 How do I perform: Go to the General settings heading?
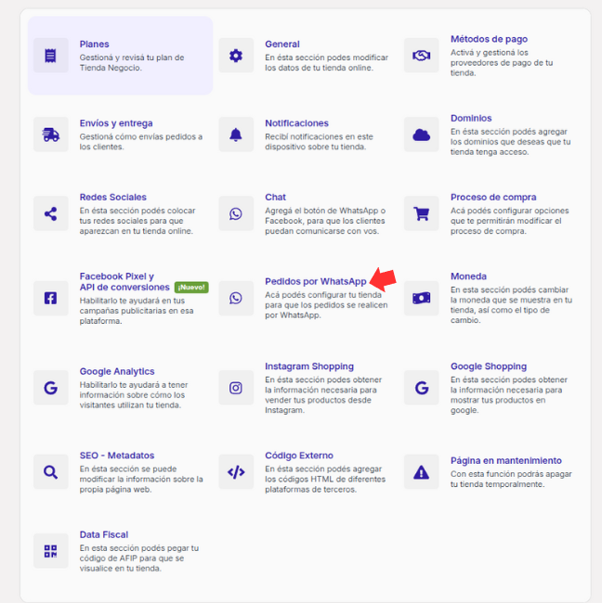coord(282,45)
